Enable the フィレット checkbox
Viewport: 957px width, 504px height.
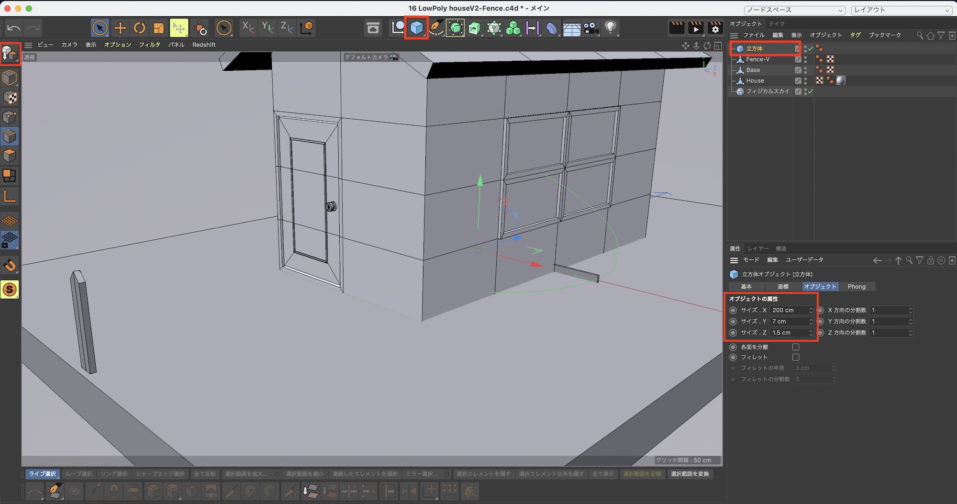pyautogui.click(x=796, y=357)
